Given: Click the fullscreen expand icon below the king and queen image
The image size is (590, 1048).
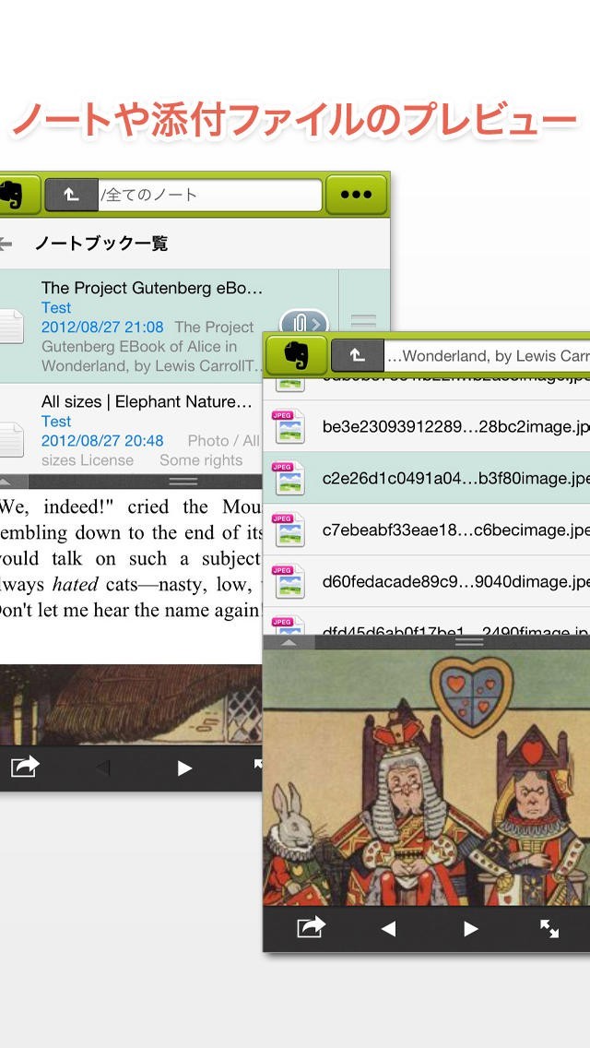Looking at the screenshot, I should coord(549,928).
